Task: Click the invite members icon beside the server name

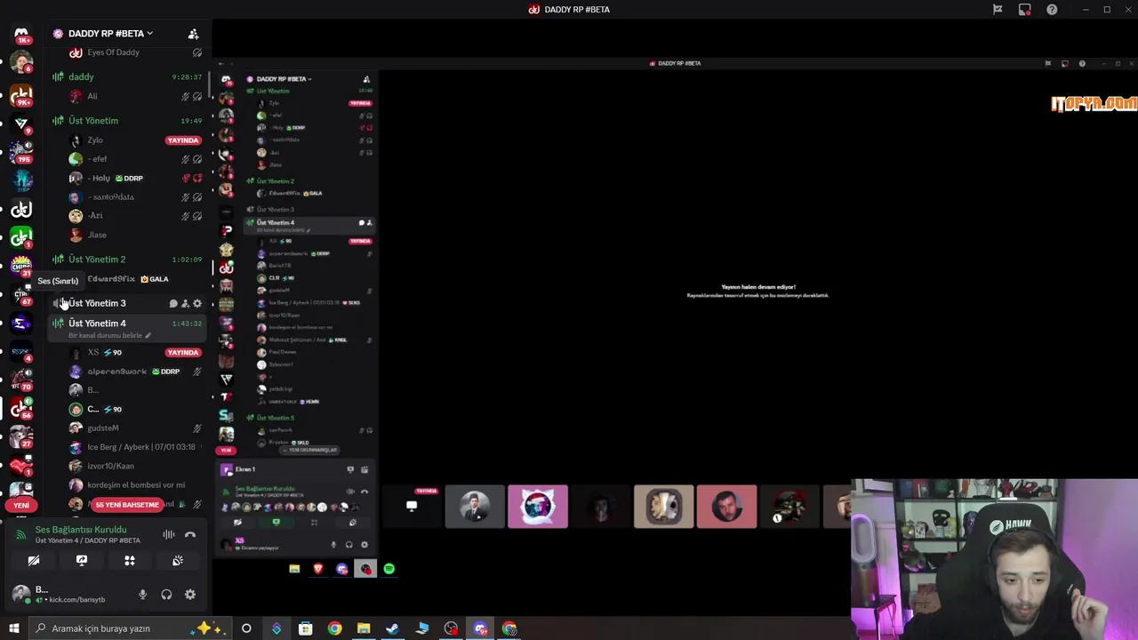Action: [193, 34]
